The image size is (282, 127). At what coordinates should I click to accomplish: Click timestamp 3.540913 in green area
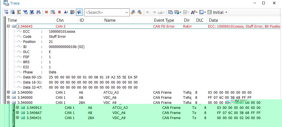click(34, 108)
